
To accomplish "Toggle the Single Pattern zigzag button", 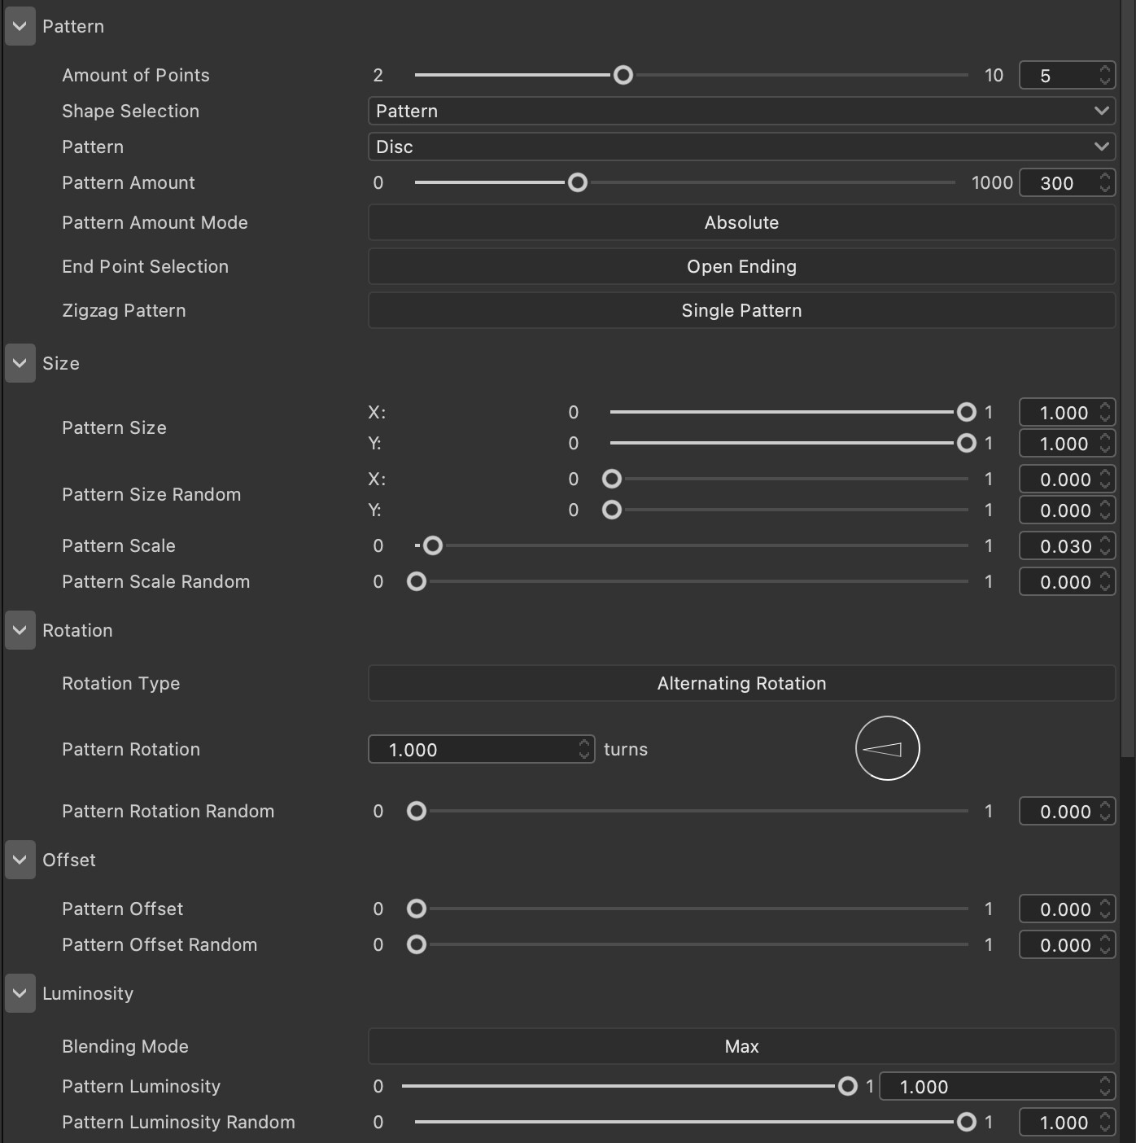I will click(x=741, y=310).
